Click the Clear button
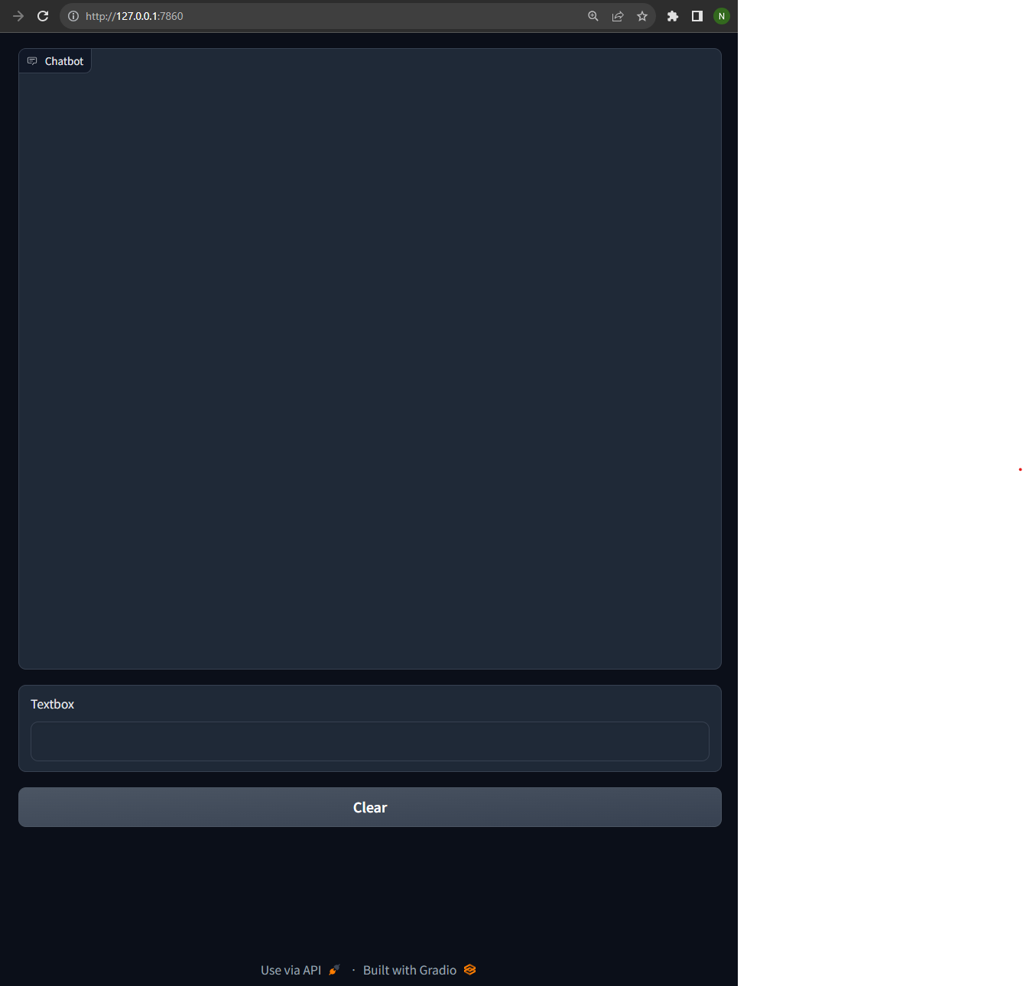This screenshot has height=986, width=1023. pyautogui.click(x=370, y=807)
